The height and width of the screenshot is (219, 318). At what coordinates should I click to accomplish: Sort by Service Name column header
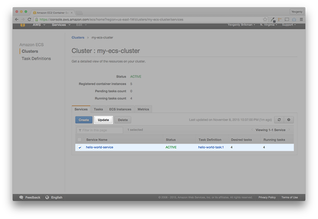coord(97,139)
